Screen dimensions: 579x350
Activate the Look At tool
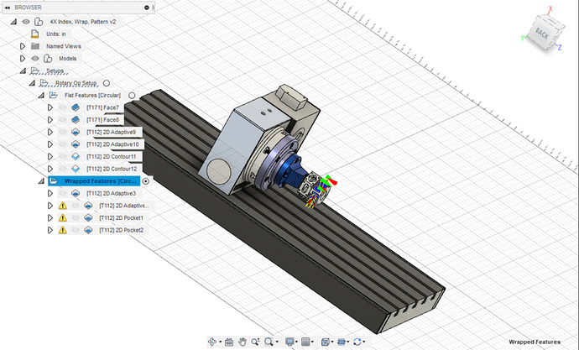pyautogui.click(x=229, y=342)
